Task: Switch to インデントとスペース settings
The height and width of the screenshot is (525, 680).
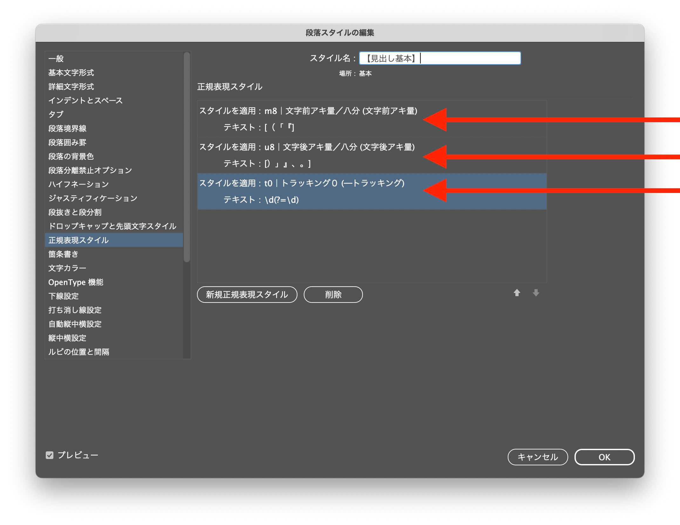Action: pos(85,101)
